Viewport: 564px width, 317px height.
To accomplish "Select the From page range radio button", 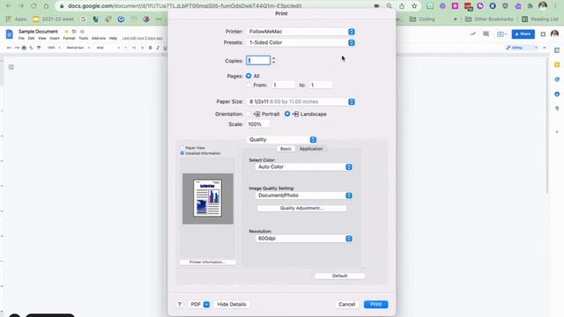I will [x=249, y=85].
